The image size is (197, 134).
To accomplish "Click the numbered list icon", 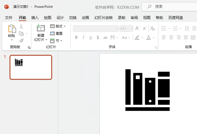I will tap(175, 28).
